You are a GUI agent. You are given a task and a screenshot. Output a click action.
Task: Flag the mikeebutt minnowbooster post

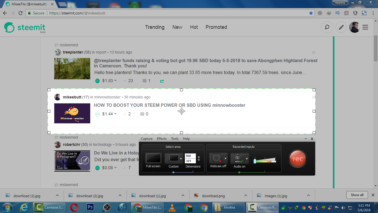click(x=314, y=98)
